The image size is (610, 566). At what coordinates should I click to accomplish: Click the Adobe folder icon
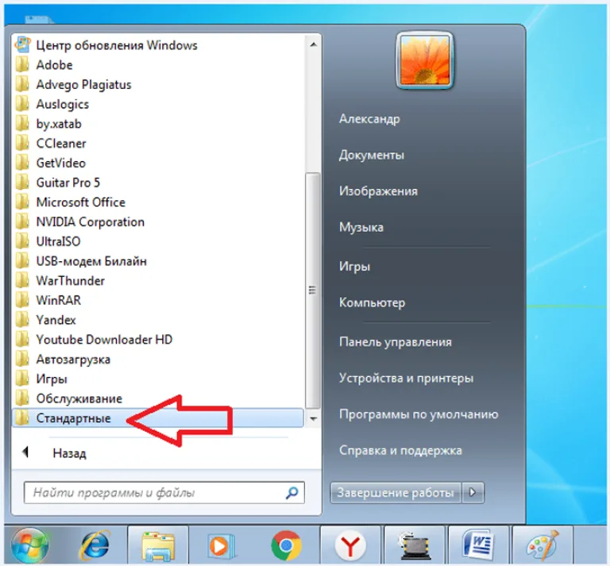coord(22,64)
